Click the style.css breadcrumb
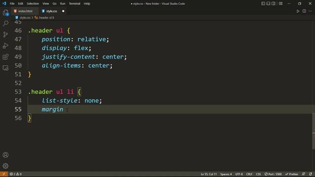This screenshot has height=177, width=315. [x=25, y=18]
